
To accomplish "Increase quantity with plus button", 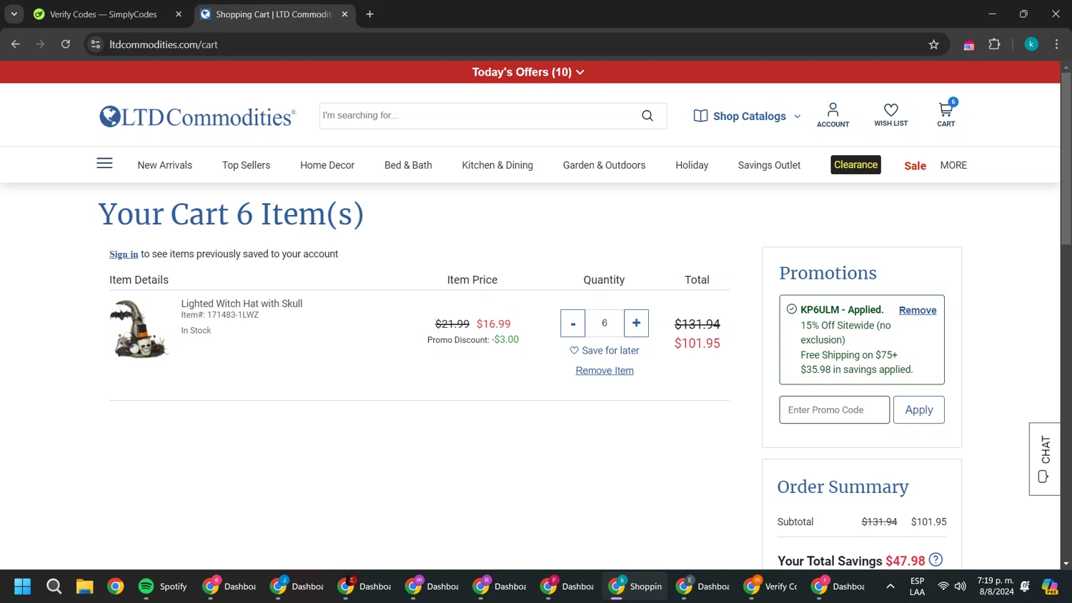I will click(x=636, y=323).
